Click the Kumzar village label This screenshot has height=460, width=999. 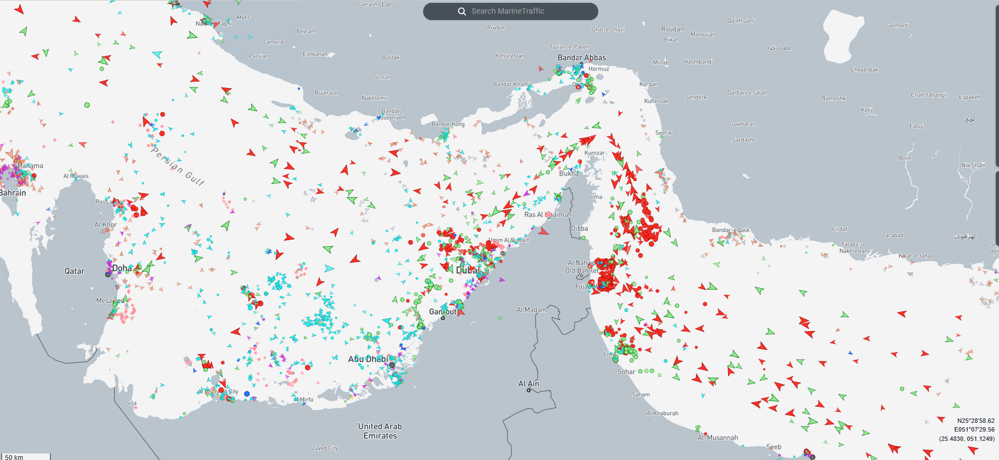pyautogui.click(x=594, y=153)
